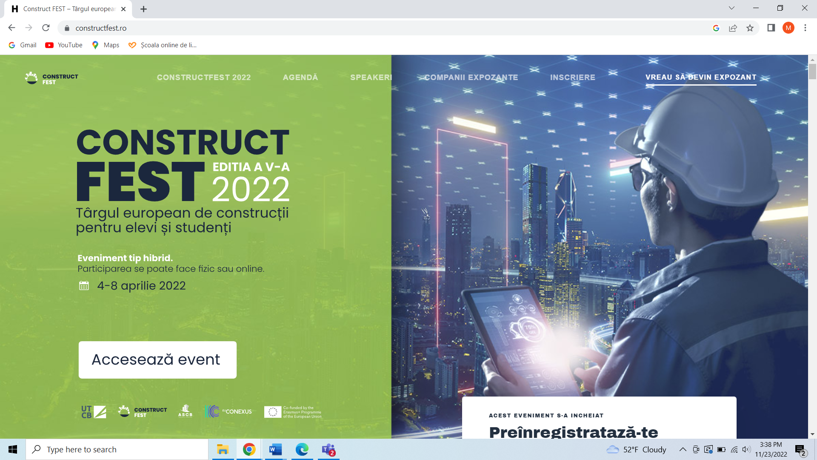This screenshot has height=460, width=817.
Task: Open CONSTRUCTFEST 2022 menu item
Action: [x=204, y=78]
